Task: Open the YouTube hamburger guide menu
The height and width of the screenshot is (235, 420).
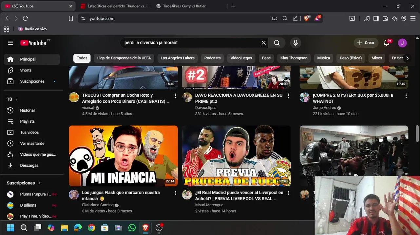Action: (x=10, y=43)
